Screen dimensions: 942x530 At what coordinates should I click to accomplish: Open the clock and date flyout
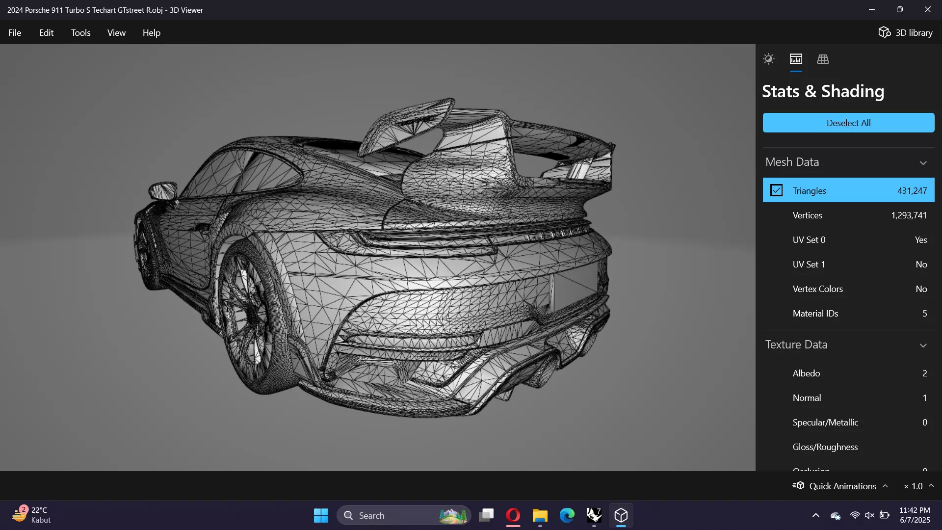click(915, 515)
